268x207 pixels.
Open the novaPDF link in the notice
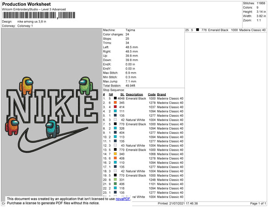click(x=123, y=199)
